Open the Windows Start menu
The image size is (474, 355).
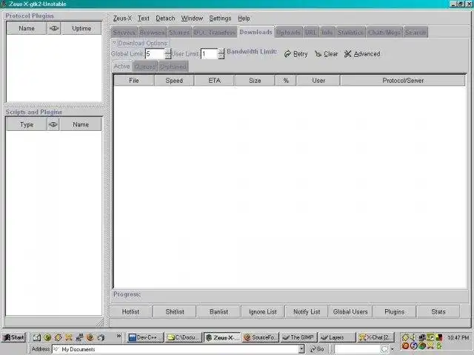[x=14, y=337]
